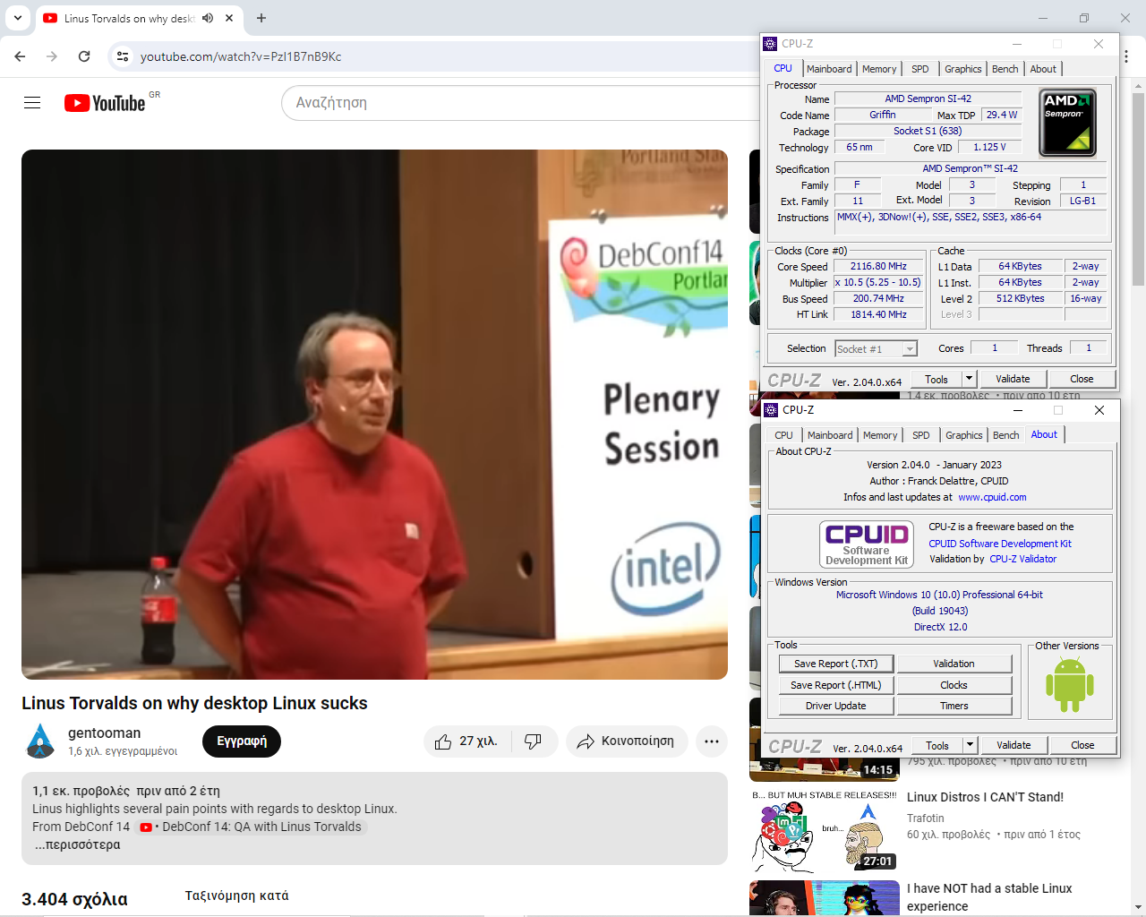Open DebConf 14: QA with Linus Torvalds link

pos(252,827)
